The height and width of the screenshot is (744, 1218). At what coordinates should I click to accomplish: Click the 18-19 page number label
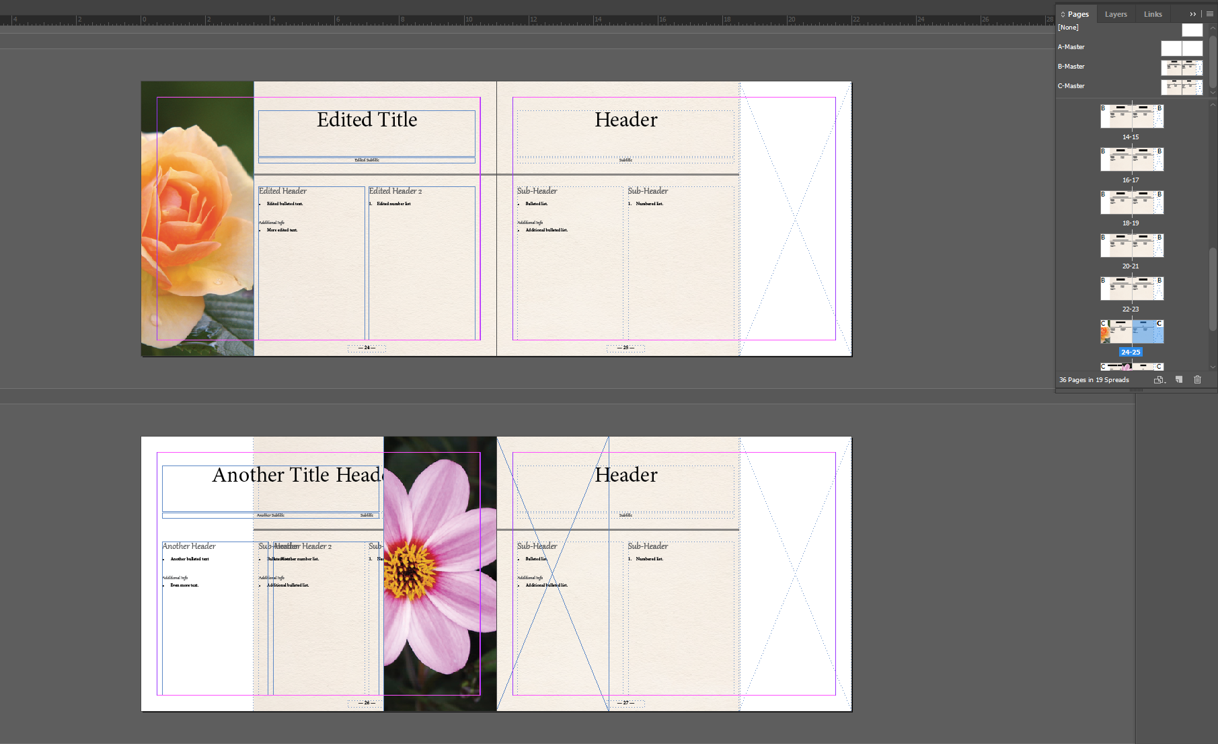click(1131, 223)
